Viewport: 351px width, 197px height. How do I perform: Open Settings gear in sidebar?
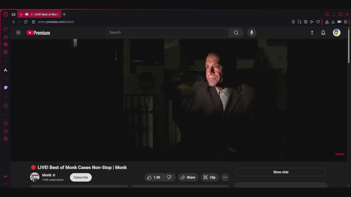coord(5,139)
